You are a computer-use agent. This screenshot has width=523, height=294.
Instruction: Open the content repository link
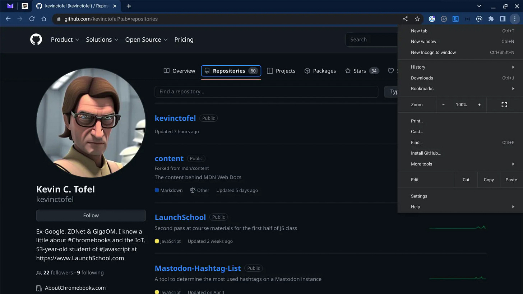[x=169, y=158]
